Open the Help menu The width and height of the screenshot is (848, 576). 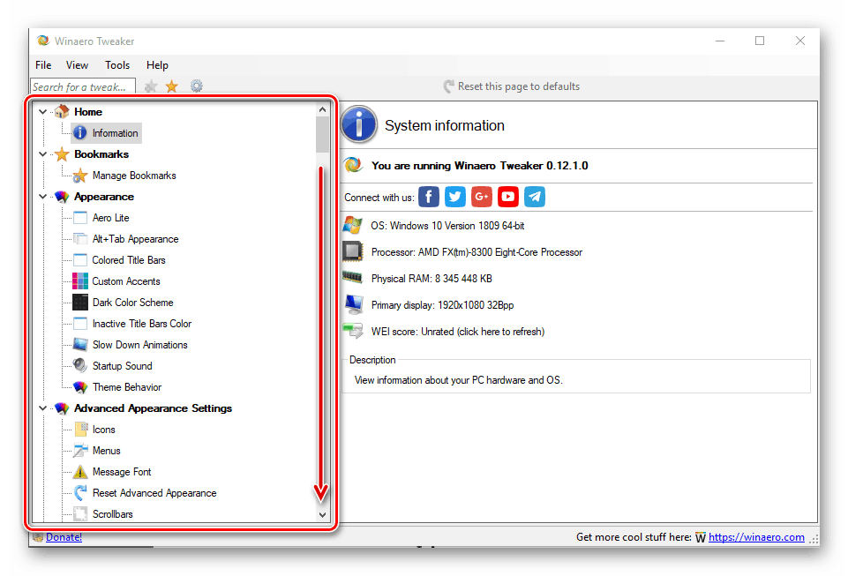(x=157, y=65)
